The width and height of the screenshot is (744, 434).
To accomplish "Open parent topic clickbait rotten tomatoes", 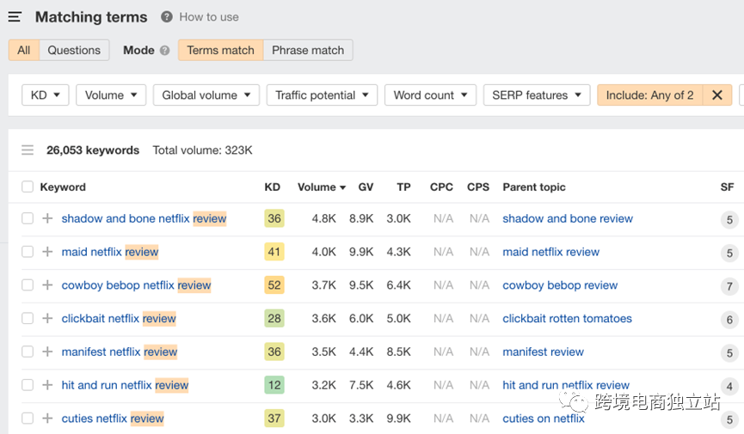I will pos(567,318).
